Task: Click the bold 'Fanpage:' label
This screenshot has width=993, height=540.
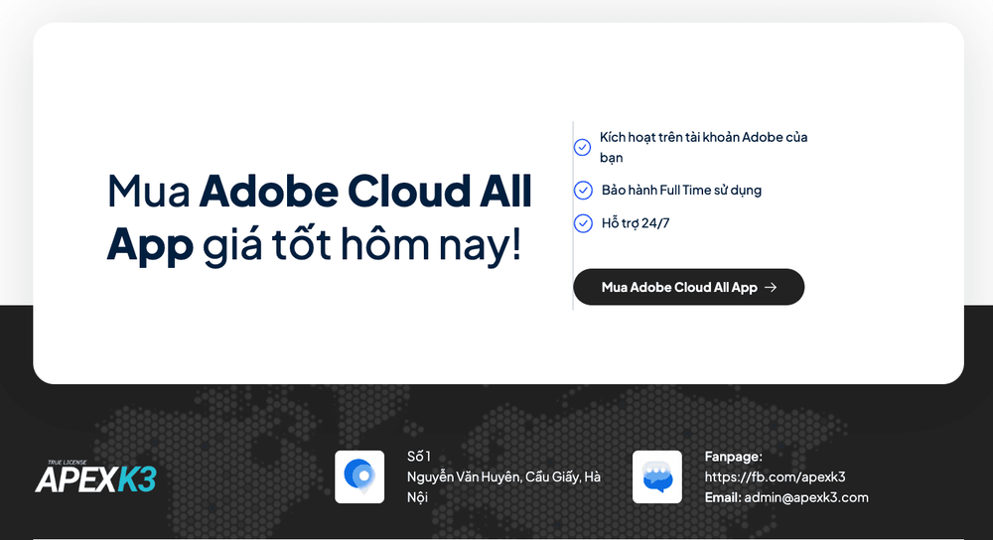Action: tap(734, 457)
